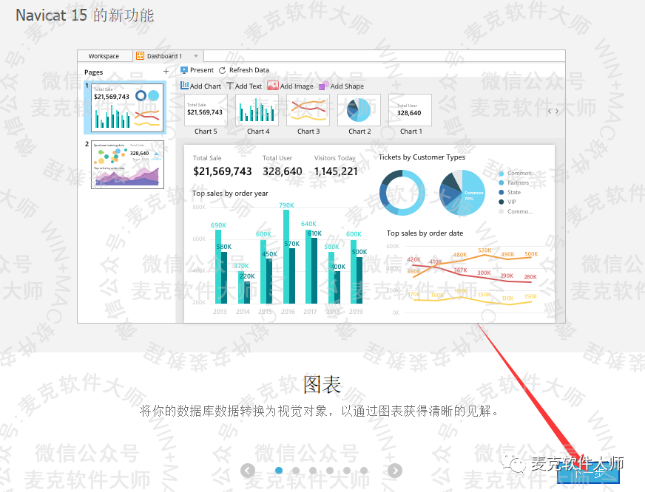Click the Refresh Data icon
Screen dimensions: 645x492
(x=222, y=70)
